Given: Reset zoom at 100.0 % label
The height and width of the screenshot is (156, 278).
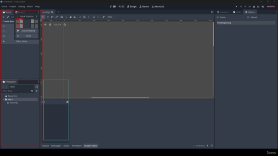Looking at the screenshot, I should (x=57, y=25).
